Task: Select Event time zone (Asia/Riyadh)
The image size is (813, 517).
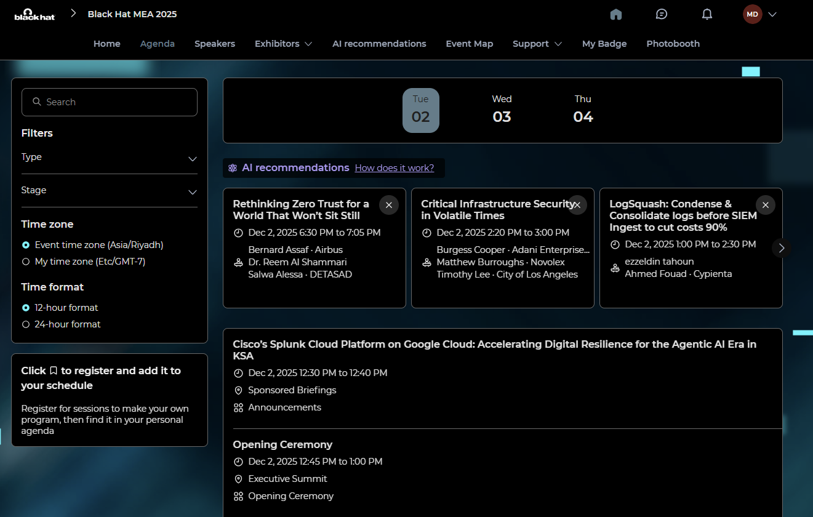Action: pos(26,245)
